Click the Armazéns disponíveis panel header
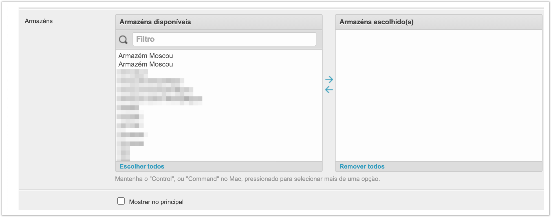This screenshot has height=217, width=551. coord(219,22)
